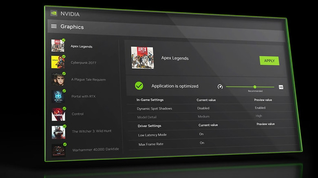Click the NVIDIA logo icon
The width and height of the screenshot is (318, 178).
[x=54, y=13]
